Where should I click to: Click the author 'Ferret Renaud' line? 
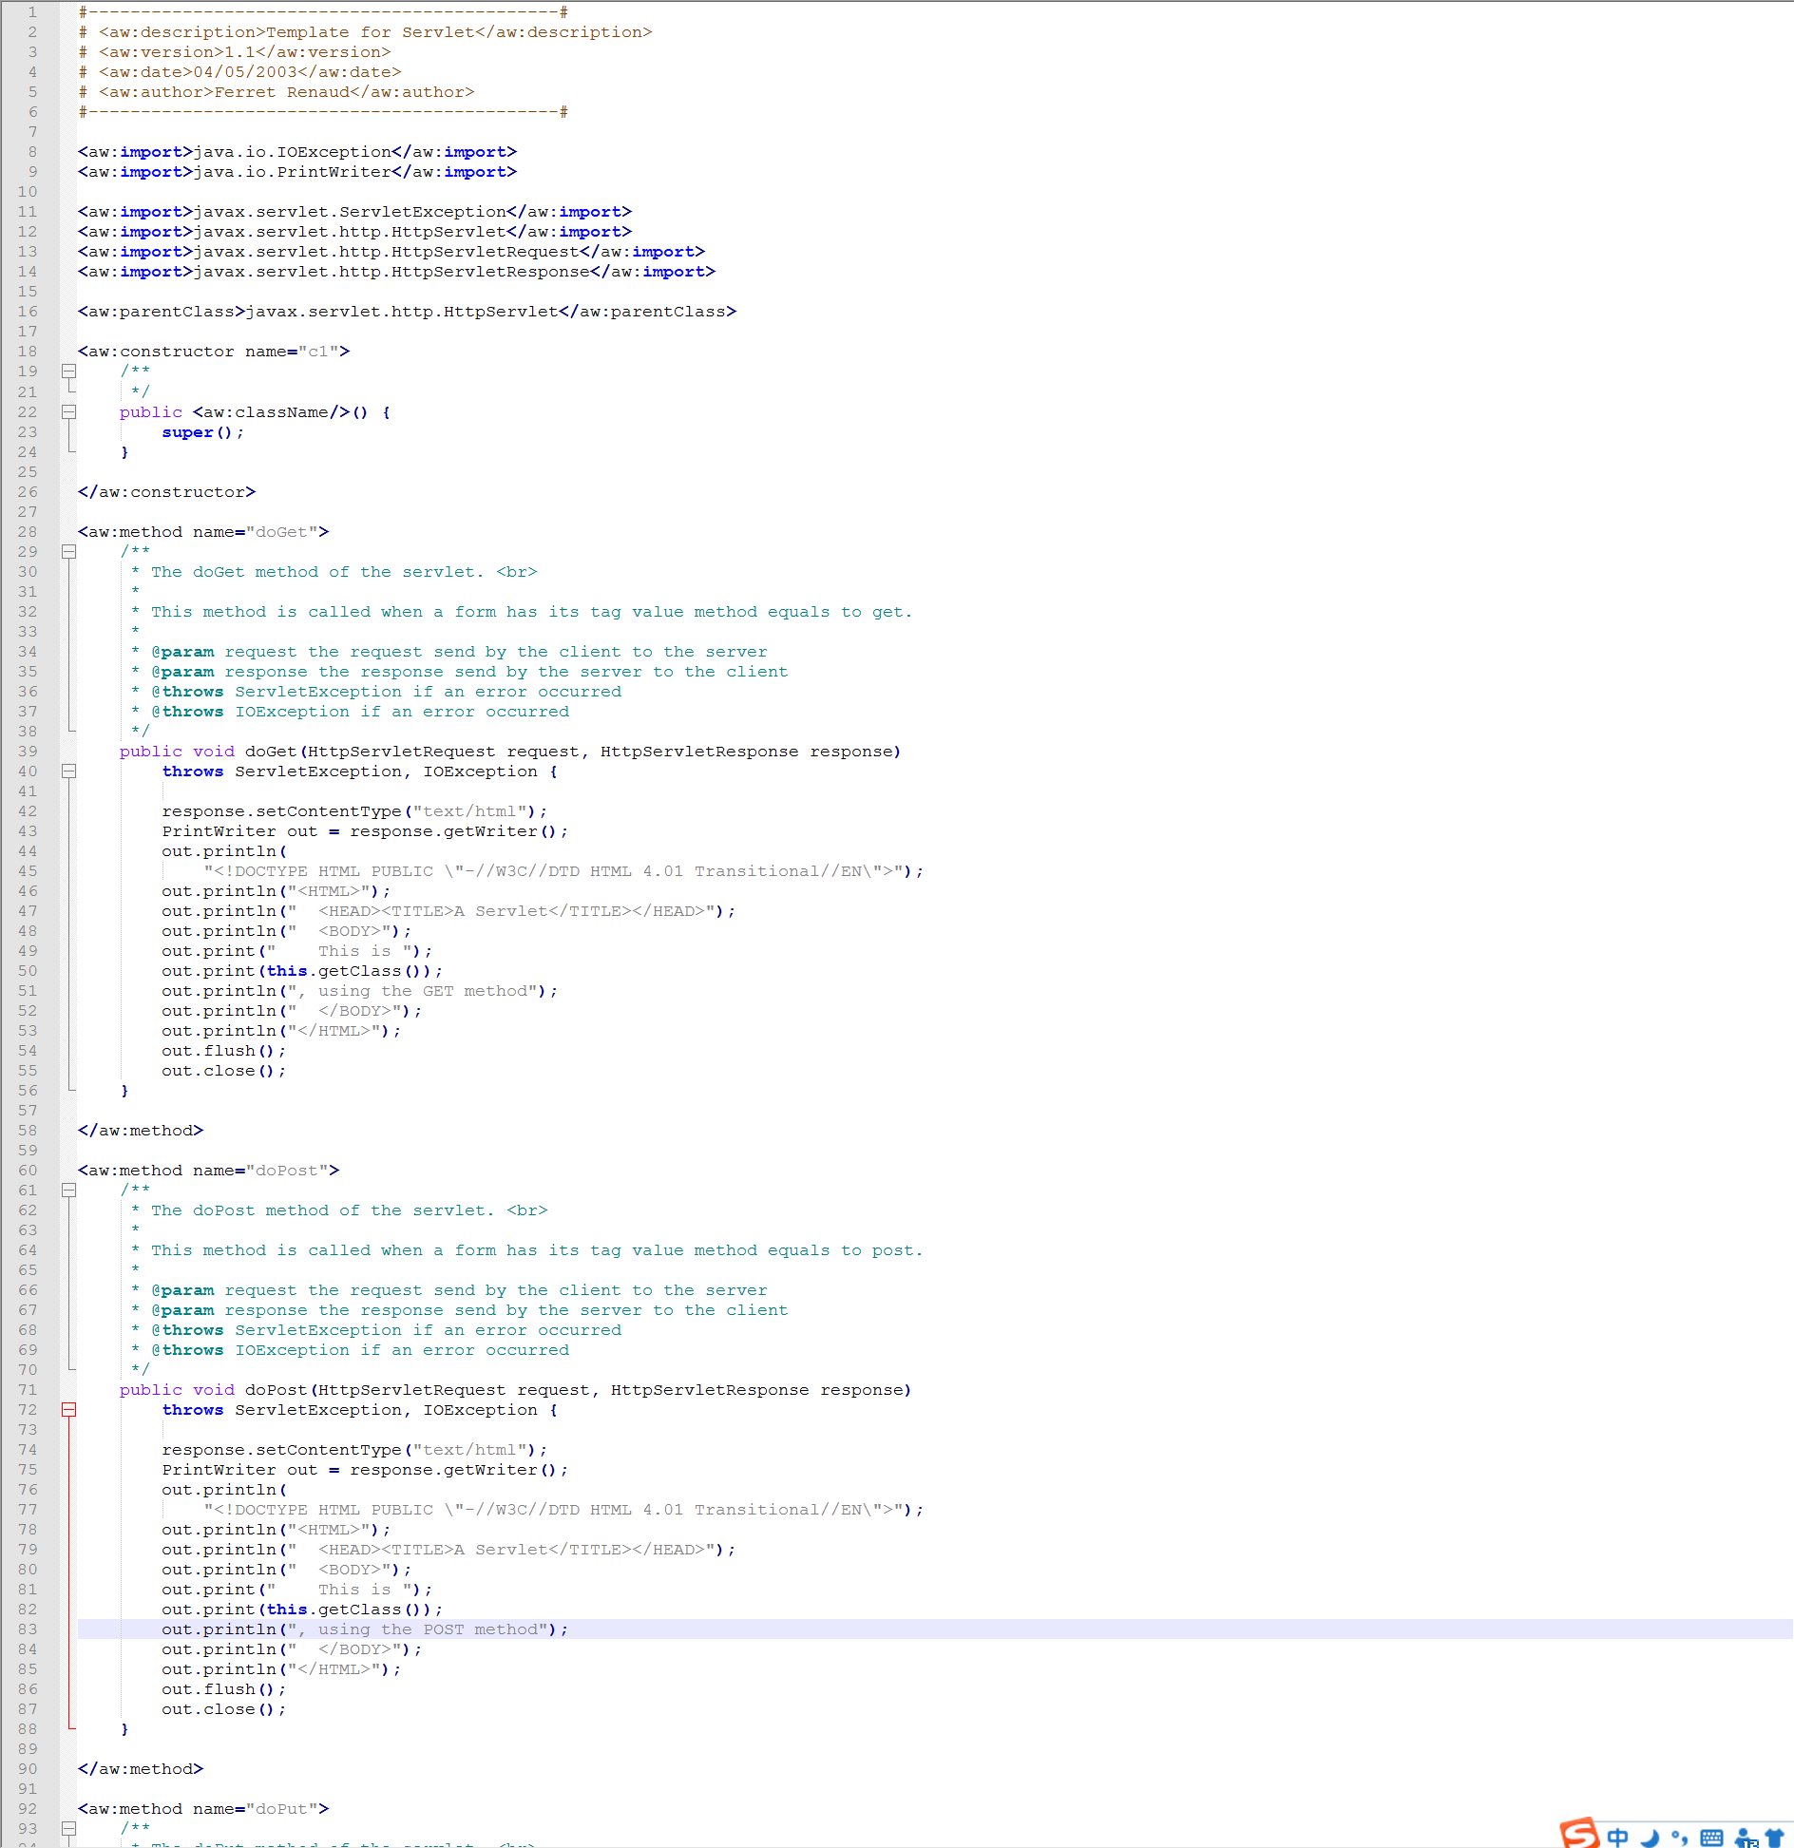point(277,92)
